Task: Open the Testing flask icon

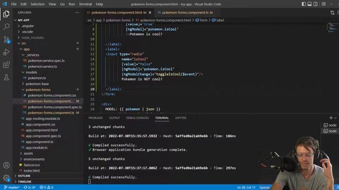Action: 6,78
